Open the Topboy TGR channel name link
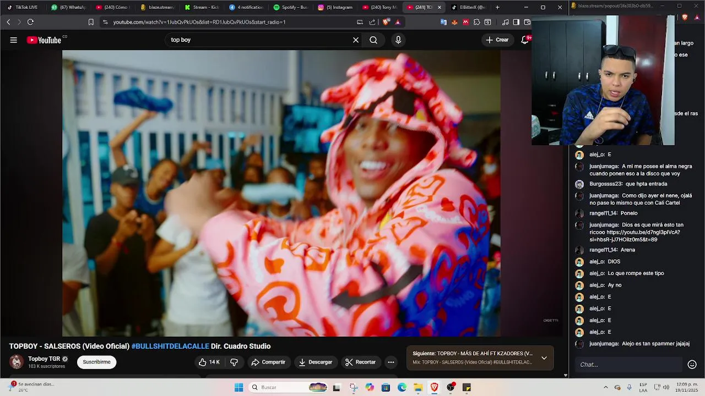705x396 pixels. coord(44,359)
